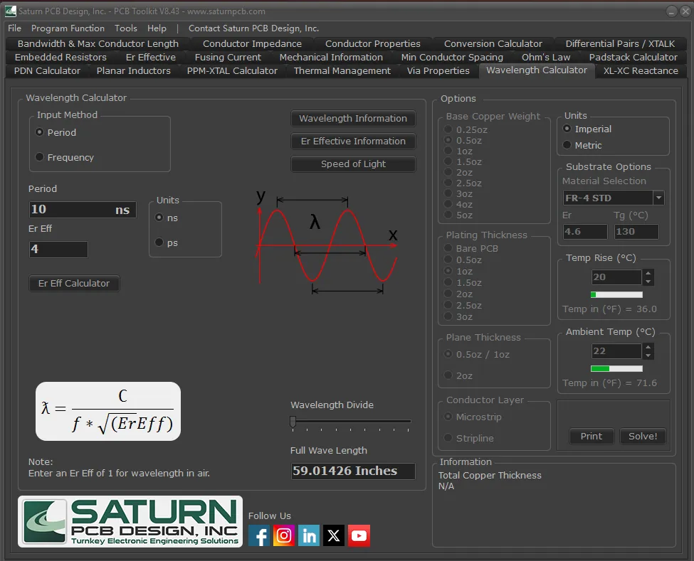The width and height of the screenshot is (694, 561).
Task: Open the YouTube icon link
Action: click(x=359, y=535)
